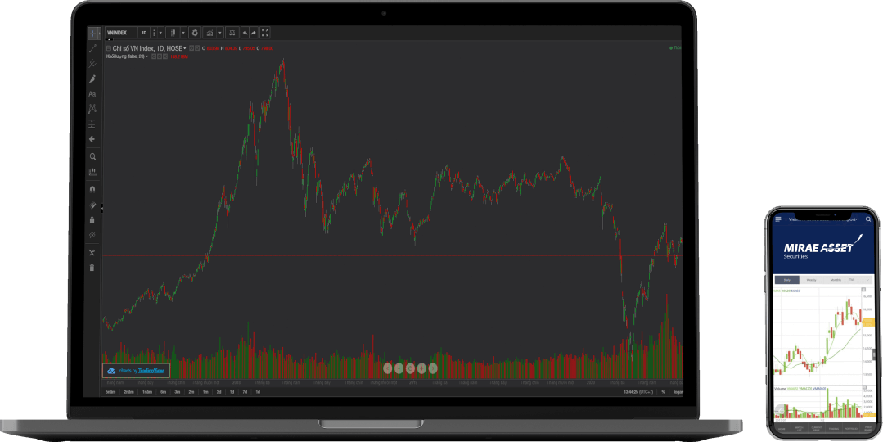883x442 pixels.
Task: Select the trend line drawing tool
Action: click(x=92, y=49)
